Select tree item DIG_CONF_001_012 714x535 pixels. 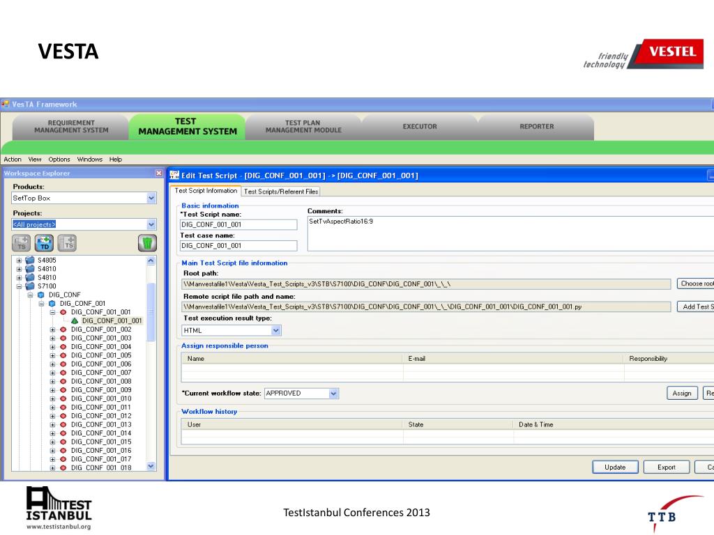101,416
